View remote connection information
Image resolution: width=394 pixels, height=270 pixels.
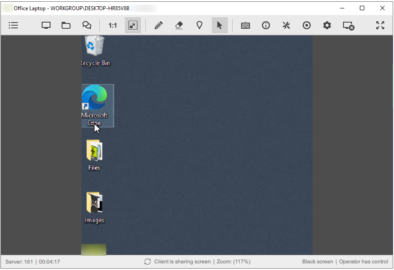click(265, 25)
